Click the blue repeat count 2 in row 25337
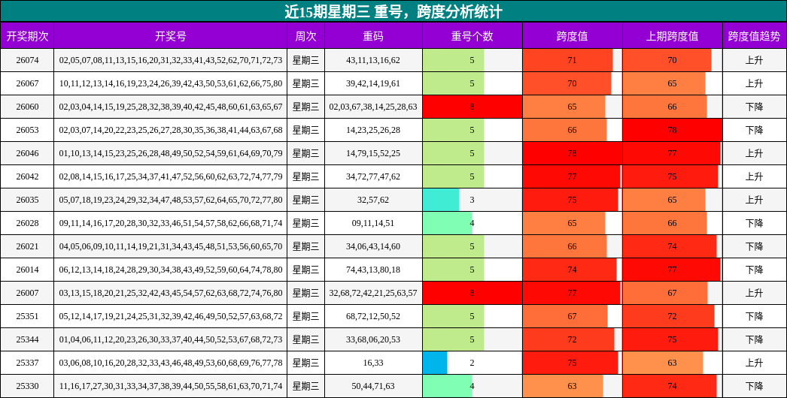787x398 pixels. click(x=472, y=363)
